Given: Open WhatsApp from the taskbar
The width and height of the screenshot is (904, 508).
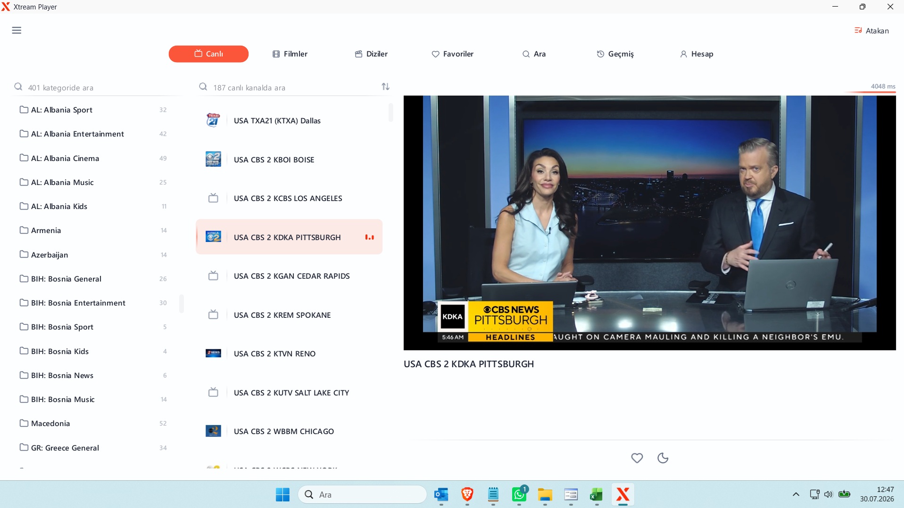Looking at the screenshot, I should (x=519, y=494).
